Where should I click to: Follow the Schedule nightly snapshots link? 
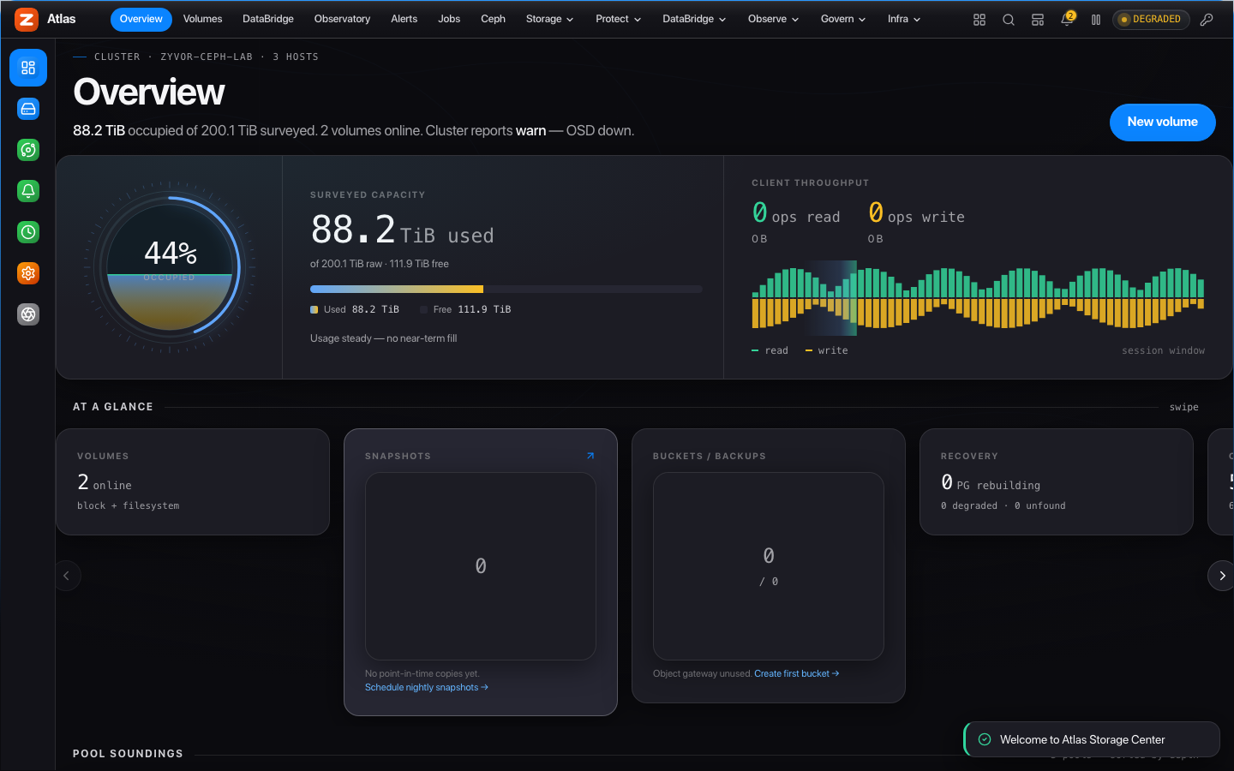coord(427,687)
